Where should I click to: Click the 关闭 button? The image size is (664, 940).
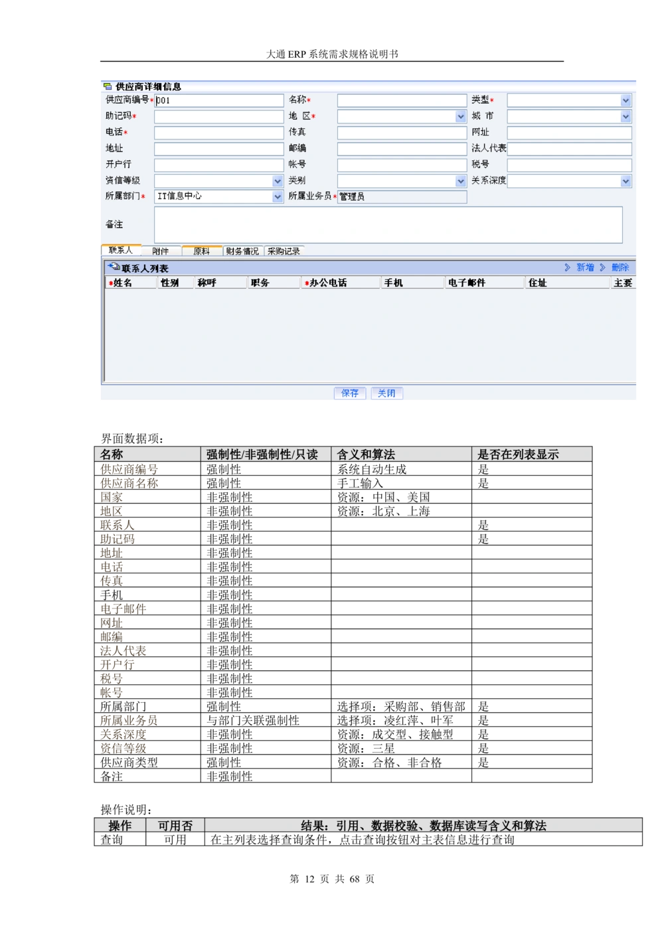click(x=387, y=393)
